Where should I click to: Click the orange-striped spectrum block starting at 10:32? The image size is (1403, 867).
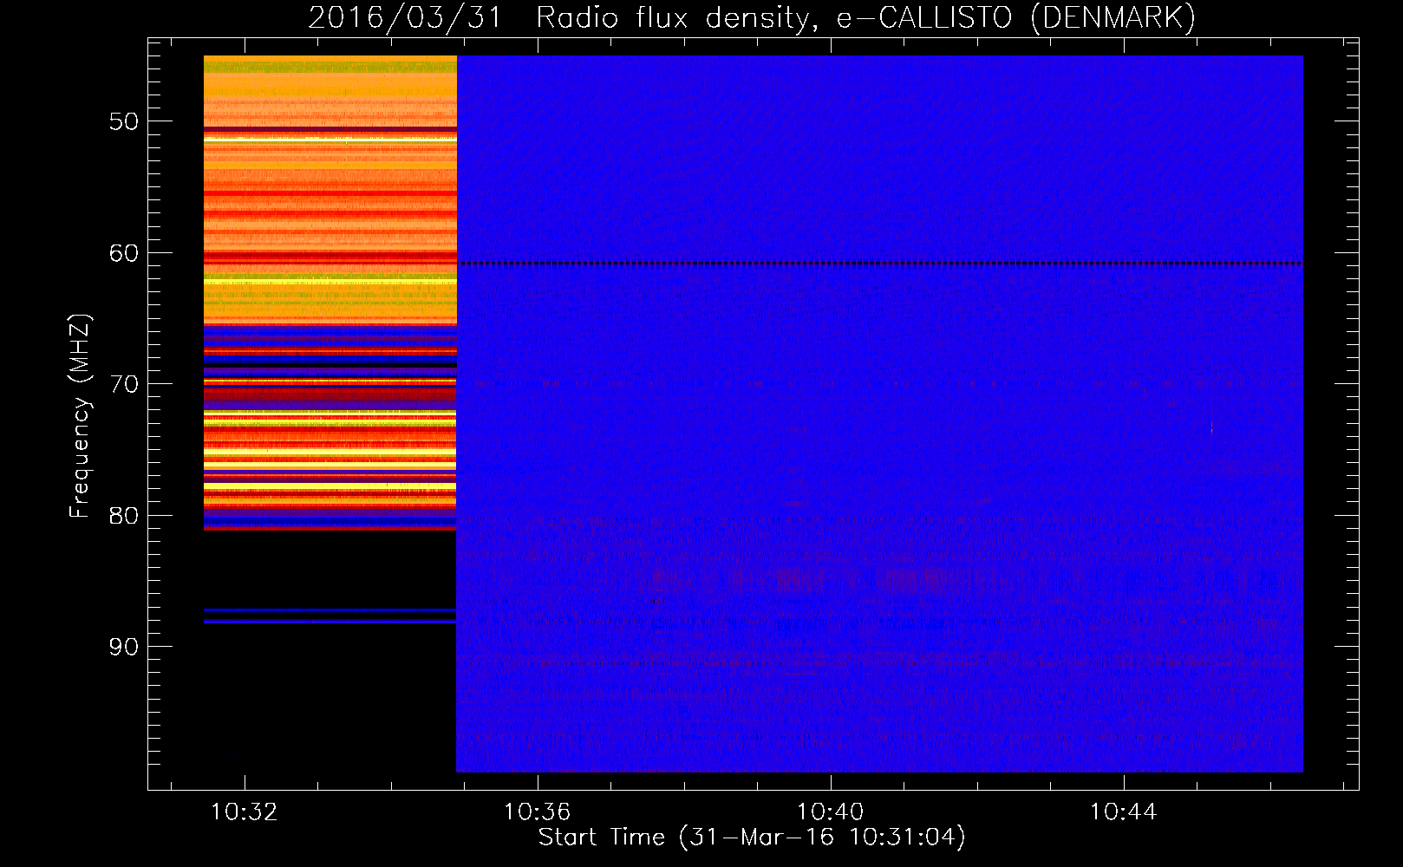click(x=330, y=293)
